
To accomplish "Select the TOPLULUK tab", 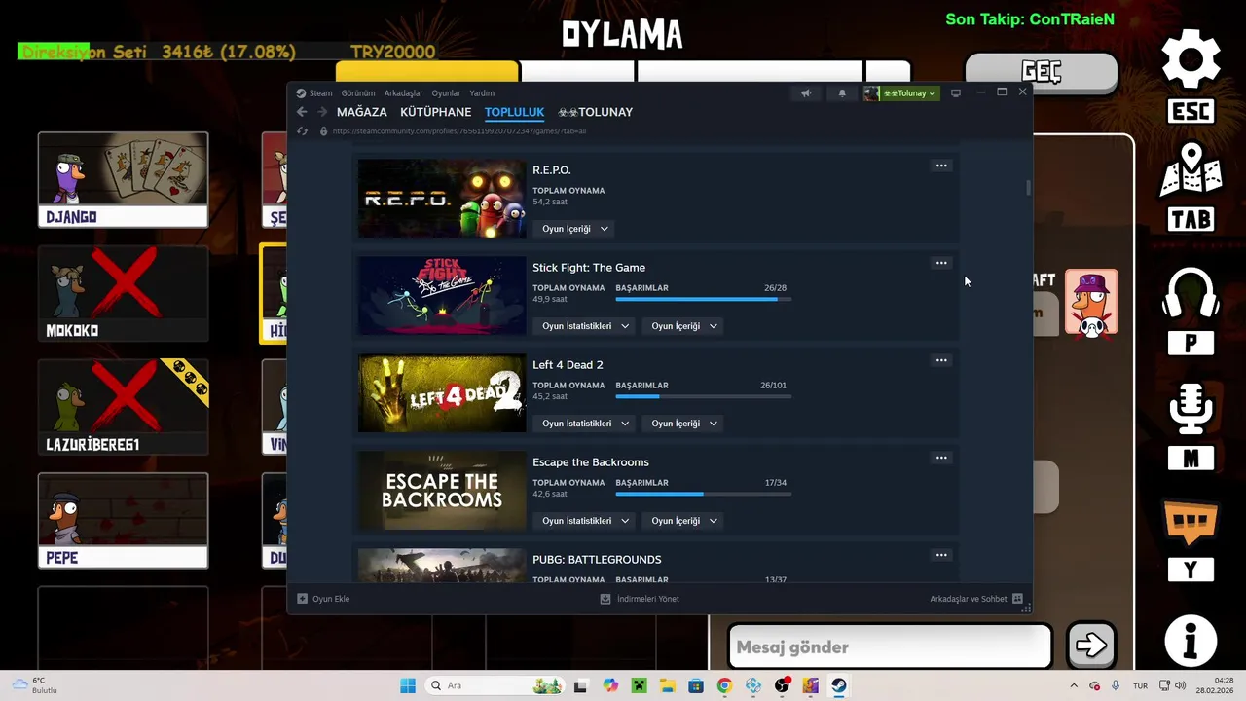I will coord(514,112).
